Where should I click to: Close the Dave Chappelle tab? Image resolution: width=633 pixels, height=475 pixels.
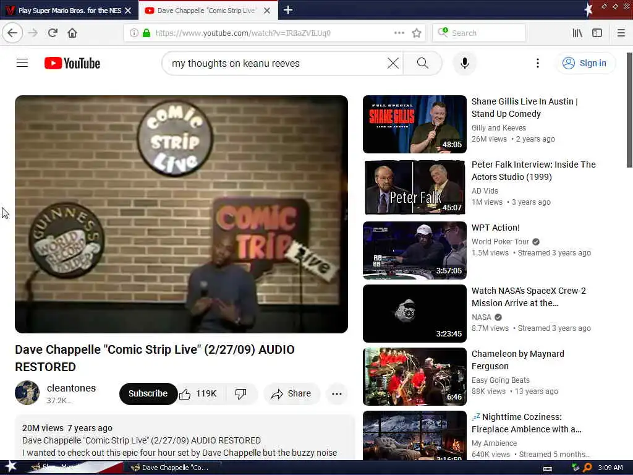click(267, 11)
